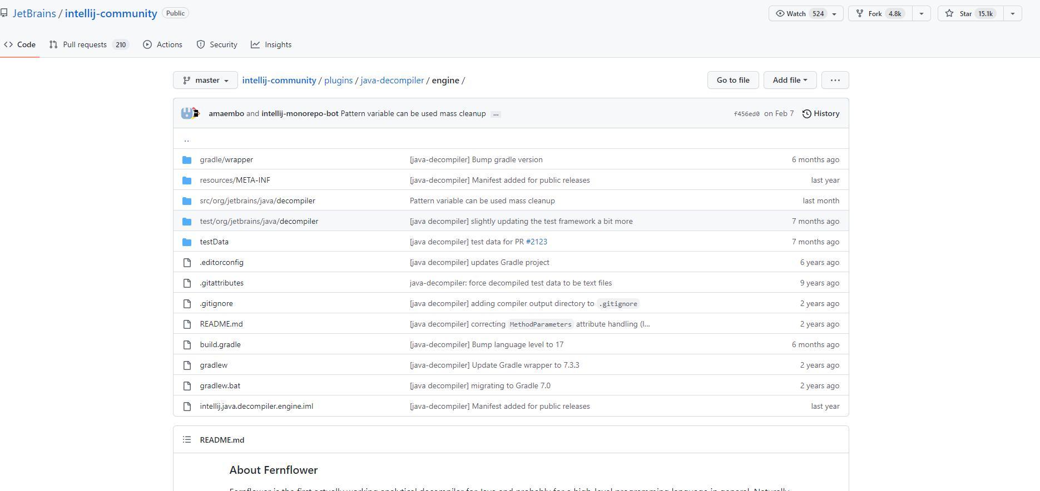Screen dimensions: 1040x491
Task: Open Star lists dropdown arrow
Action: click(x=1012, y=13)
